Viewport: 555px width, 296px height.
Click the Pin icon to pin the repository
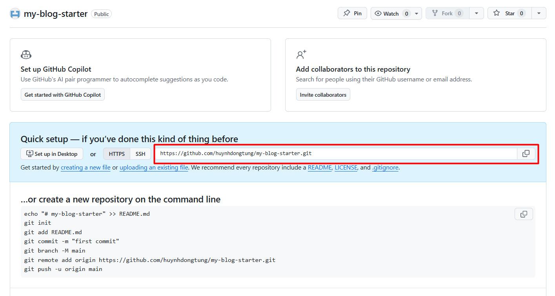348,13
